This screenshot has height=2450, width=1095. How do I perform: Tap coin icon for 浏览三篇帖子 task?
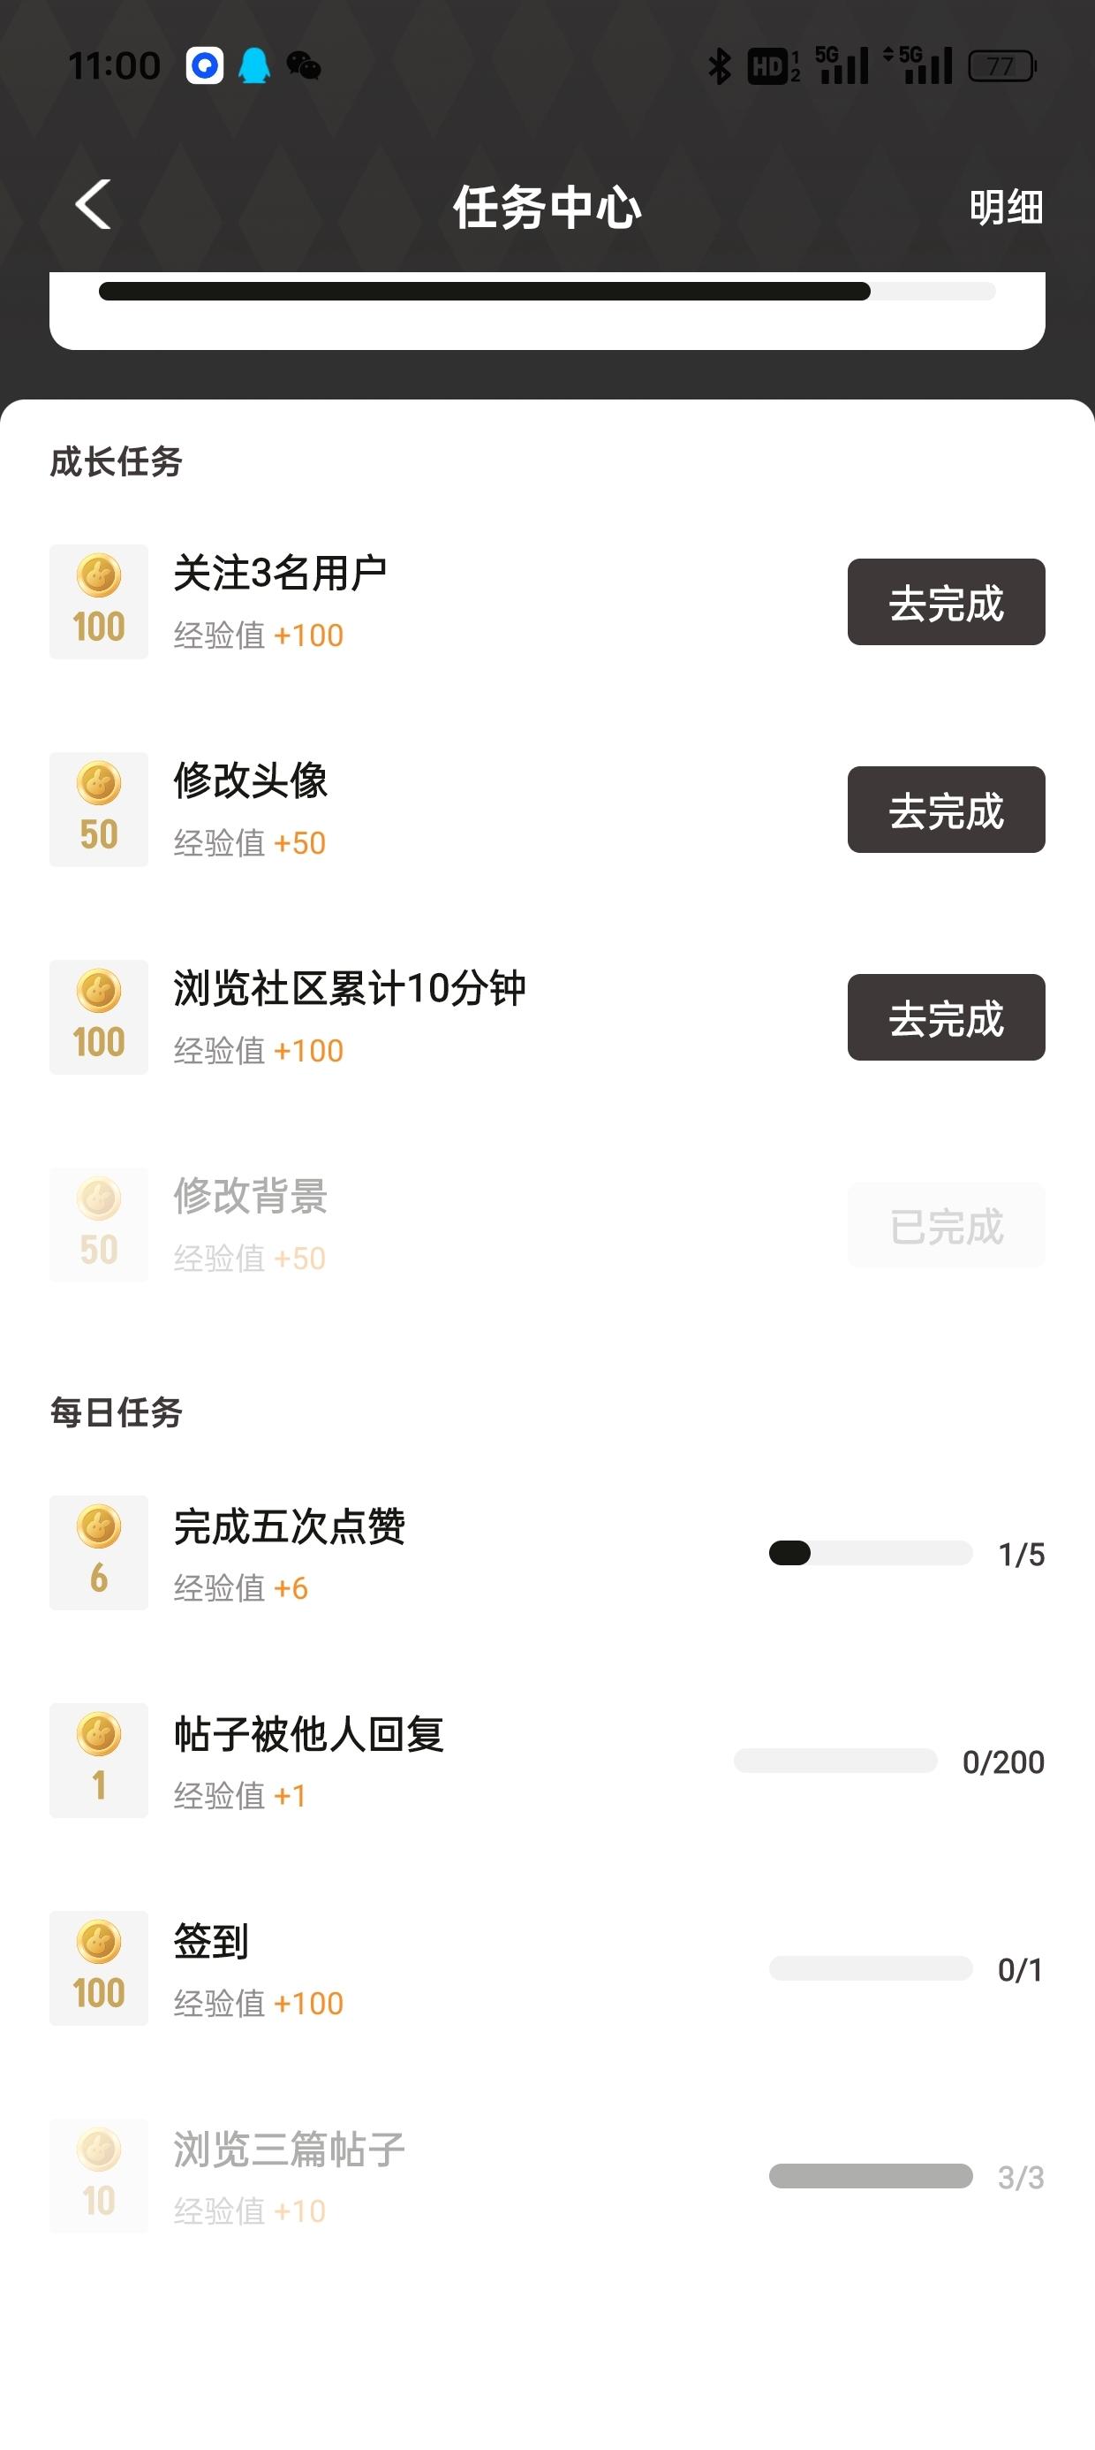click(99, 2175)
